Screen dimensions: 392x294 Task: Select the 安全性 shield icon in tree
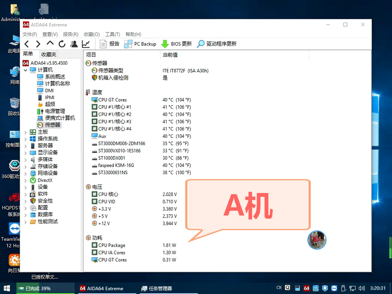click(33, 201)
